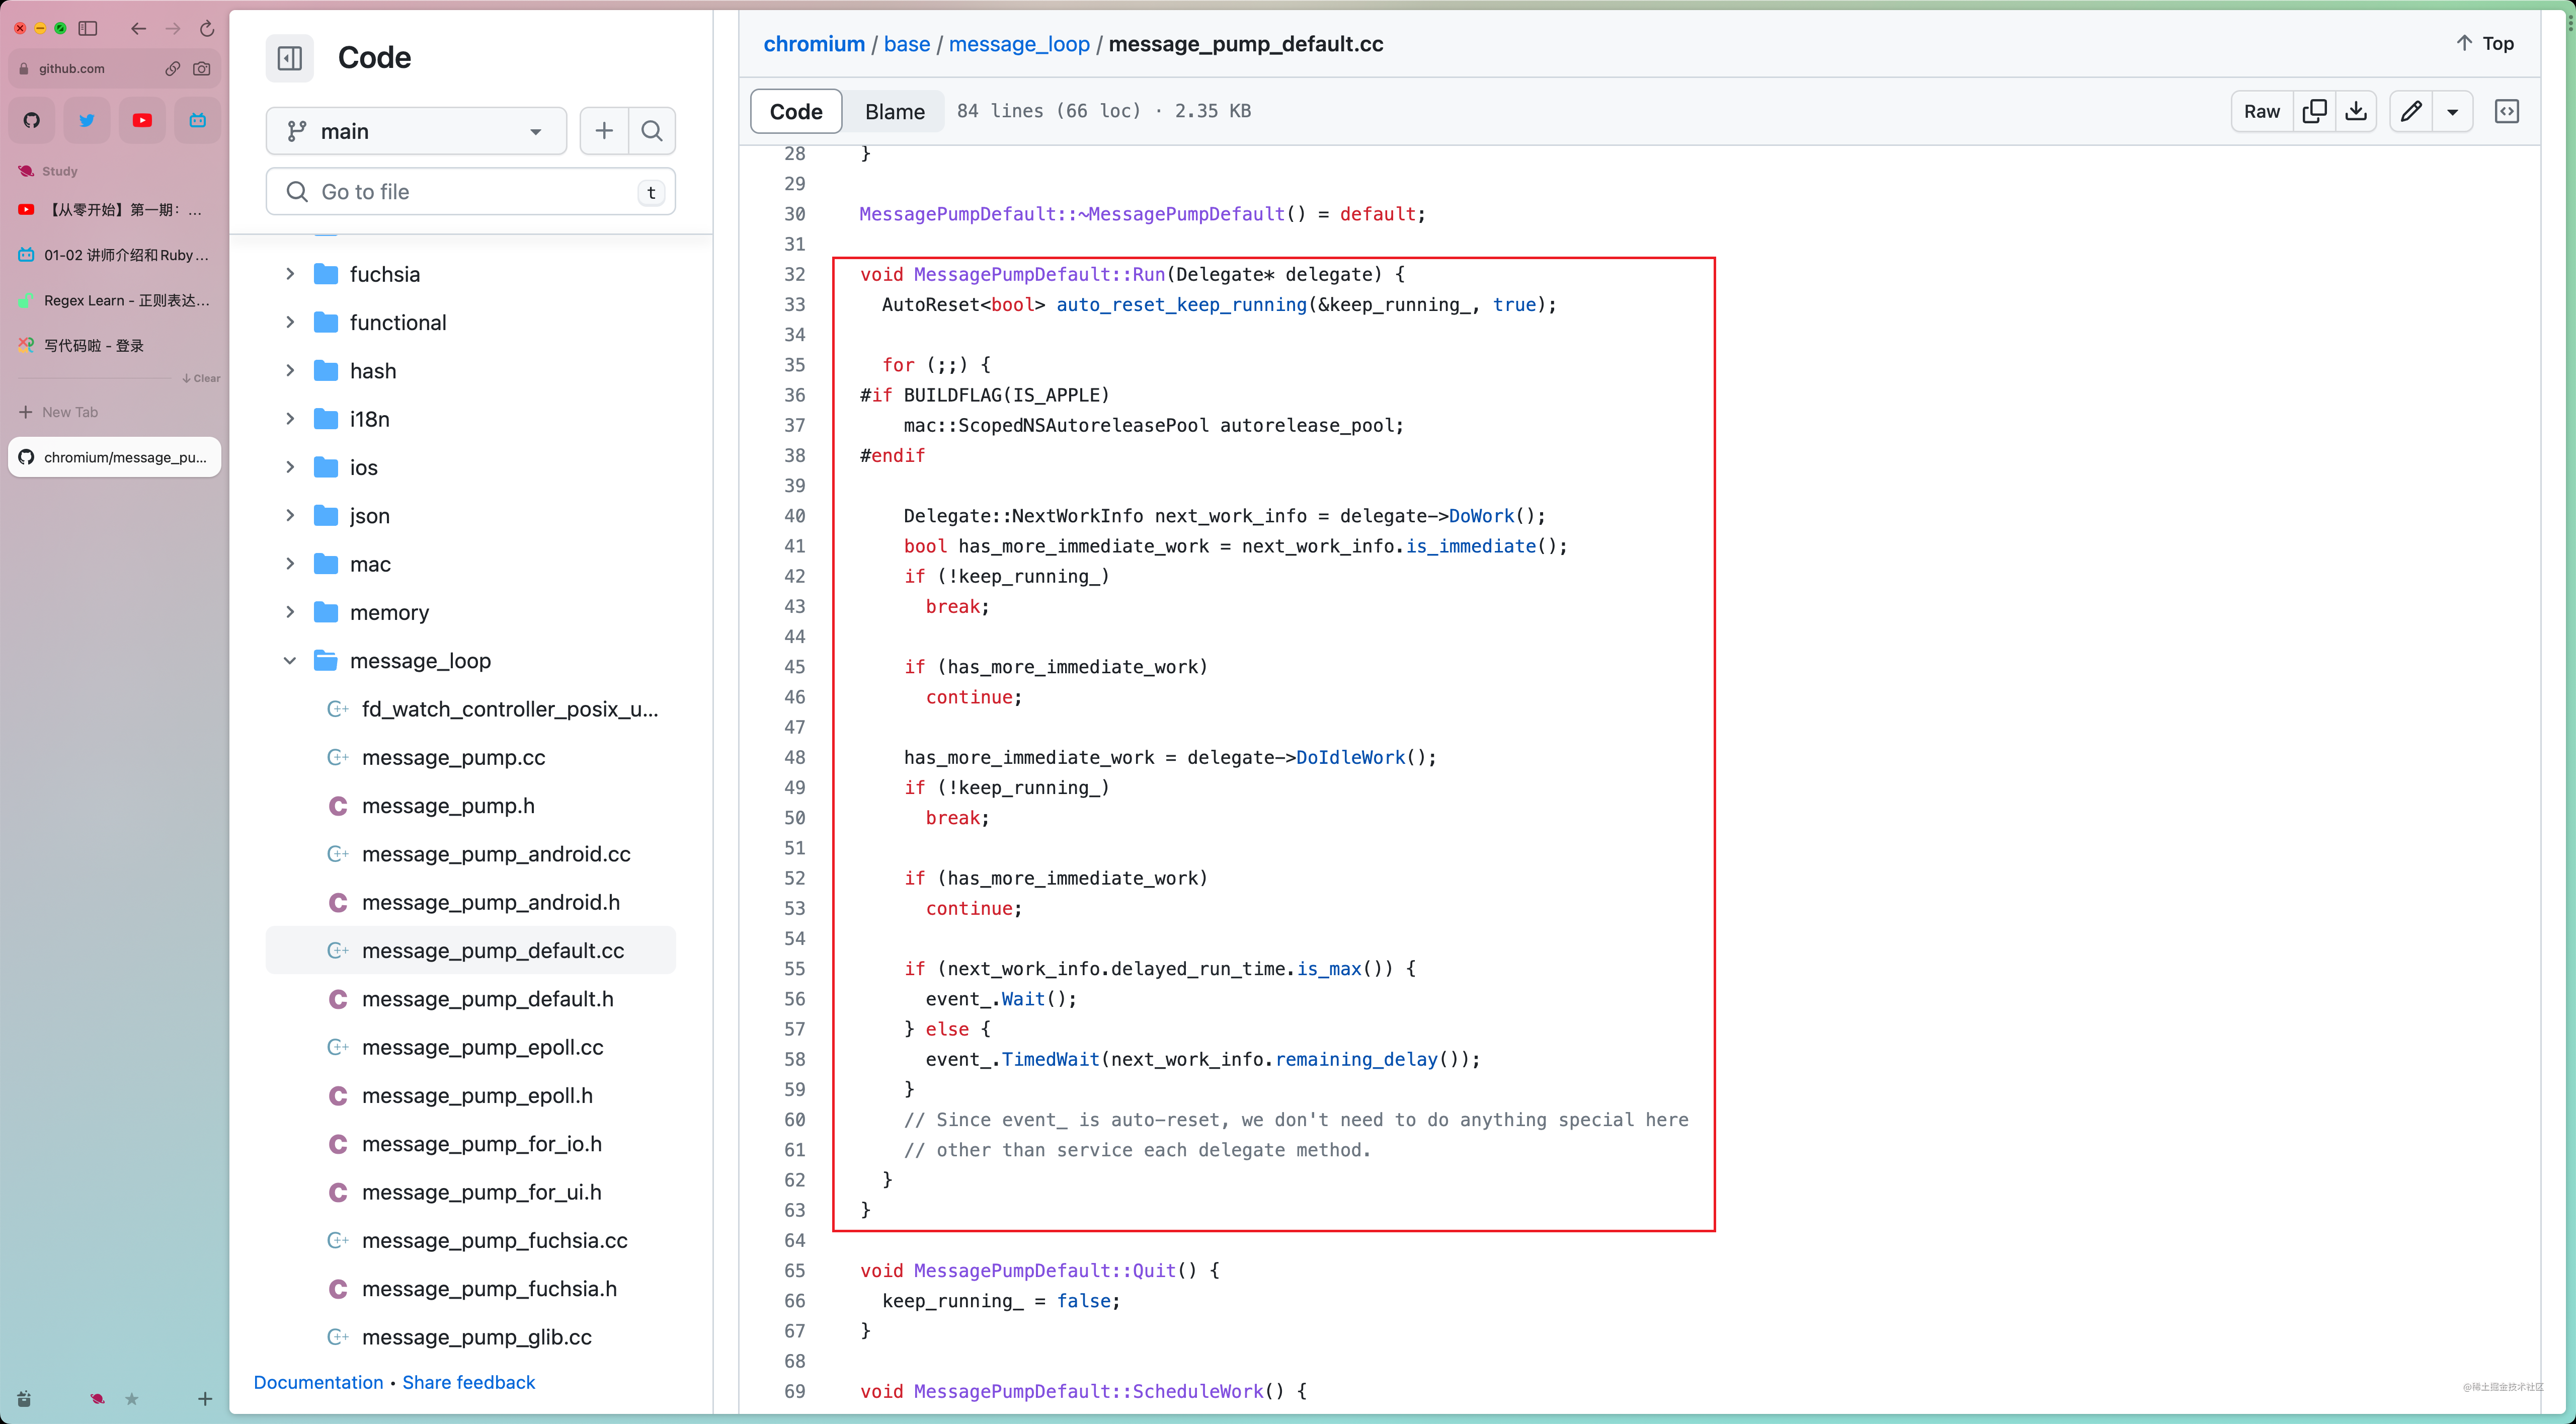2576x1424 pixels.
Task: Select message_pump_default.cc in tree
Action: coord(471,950)
